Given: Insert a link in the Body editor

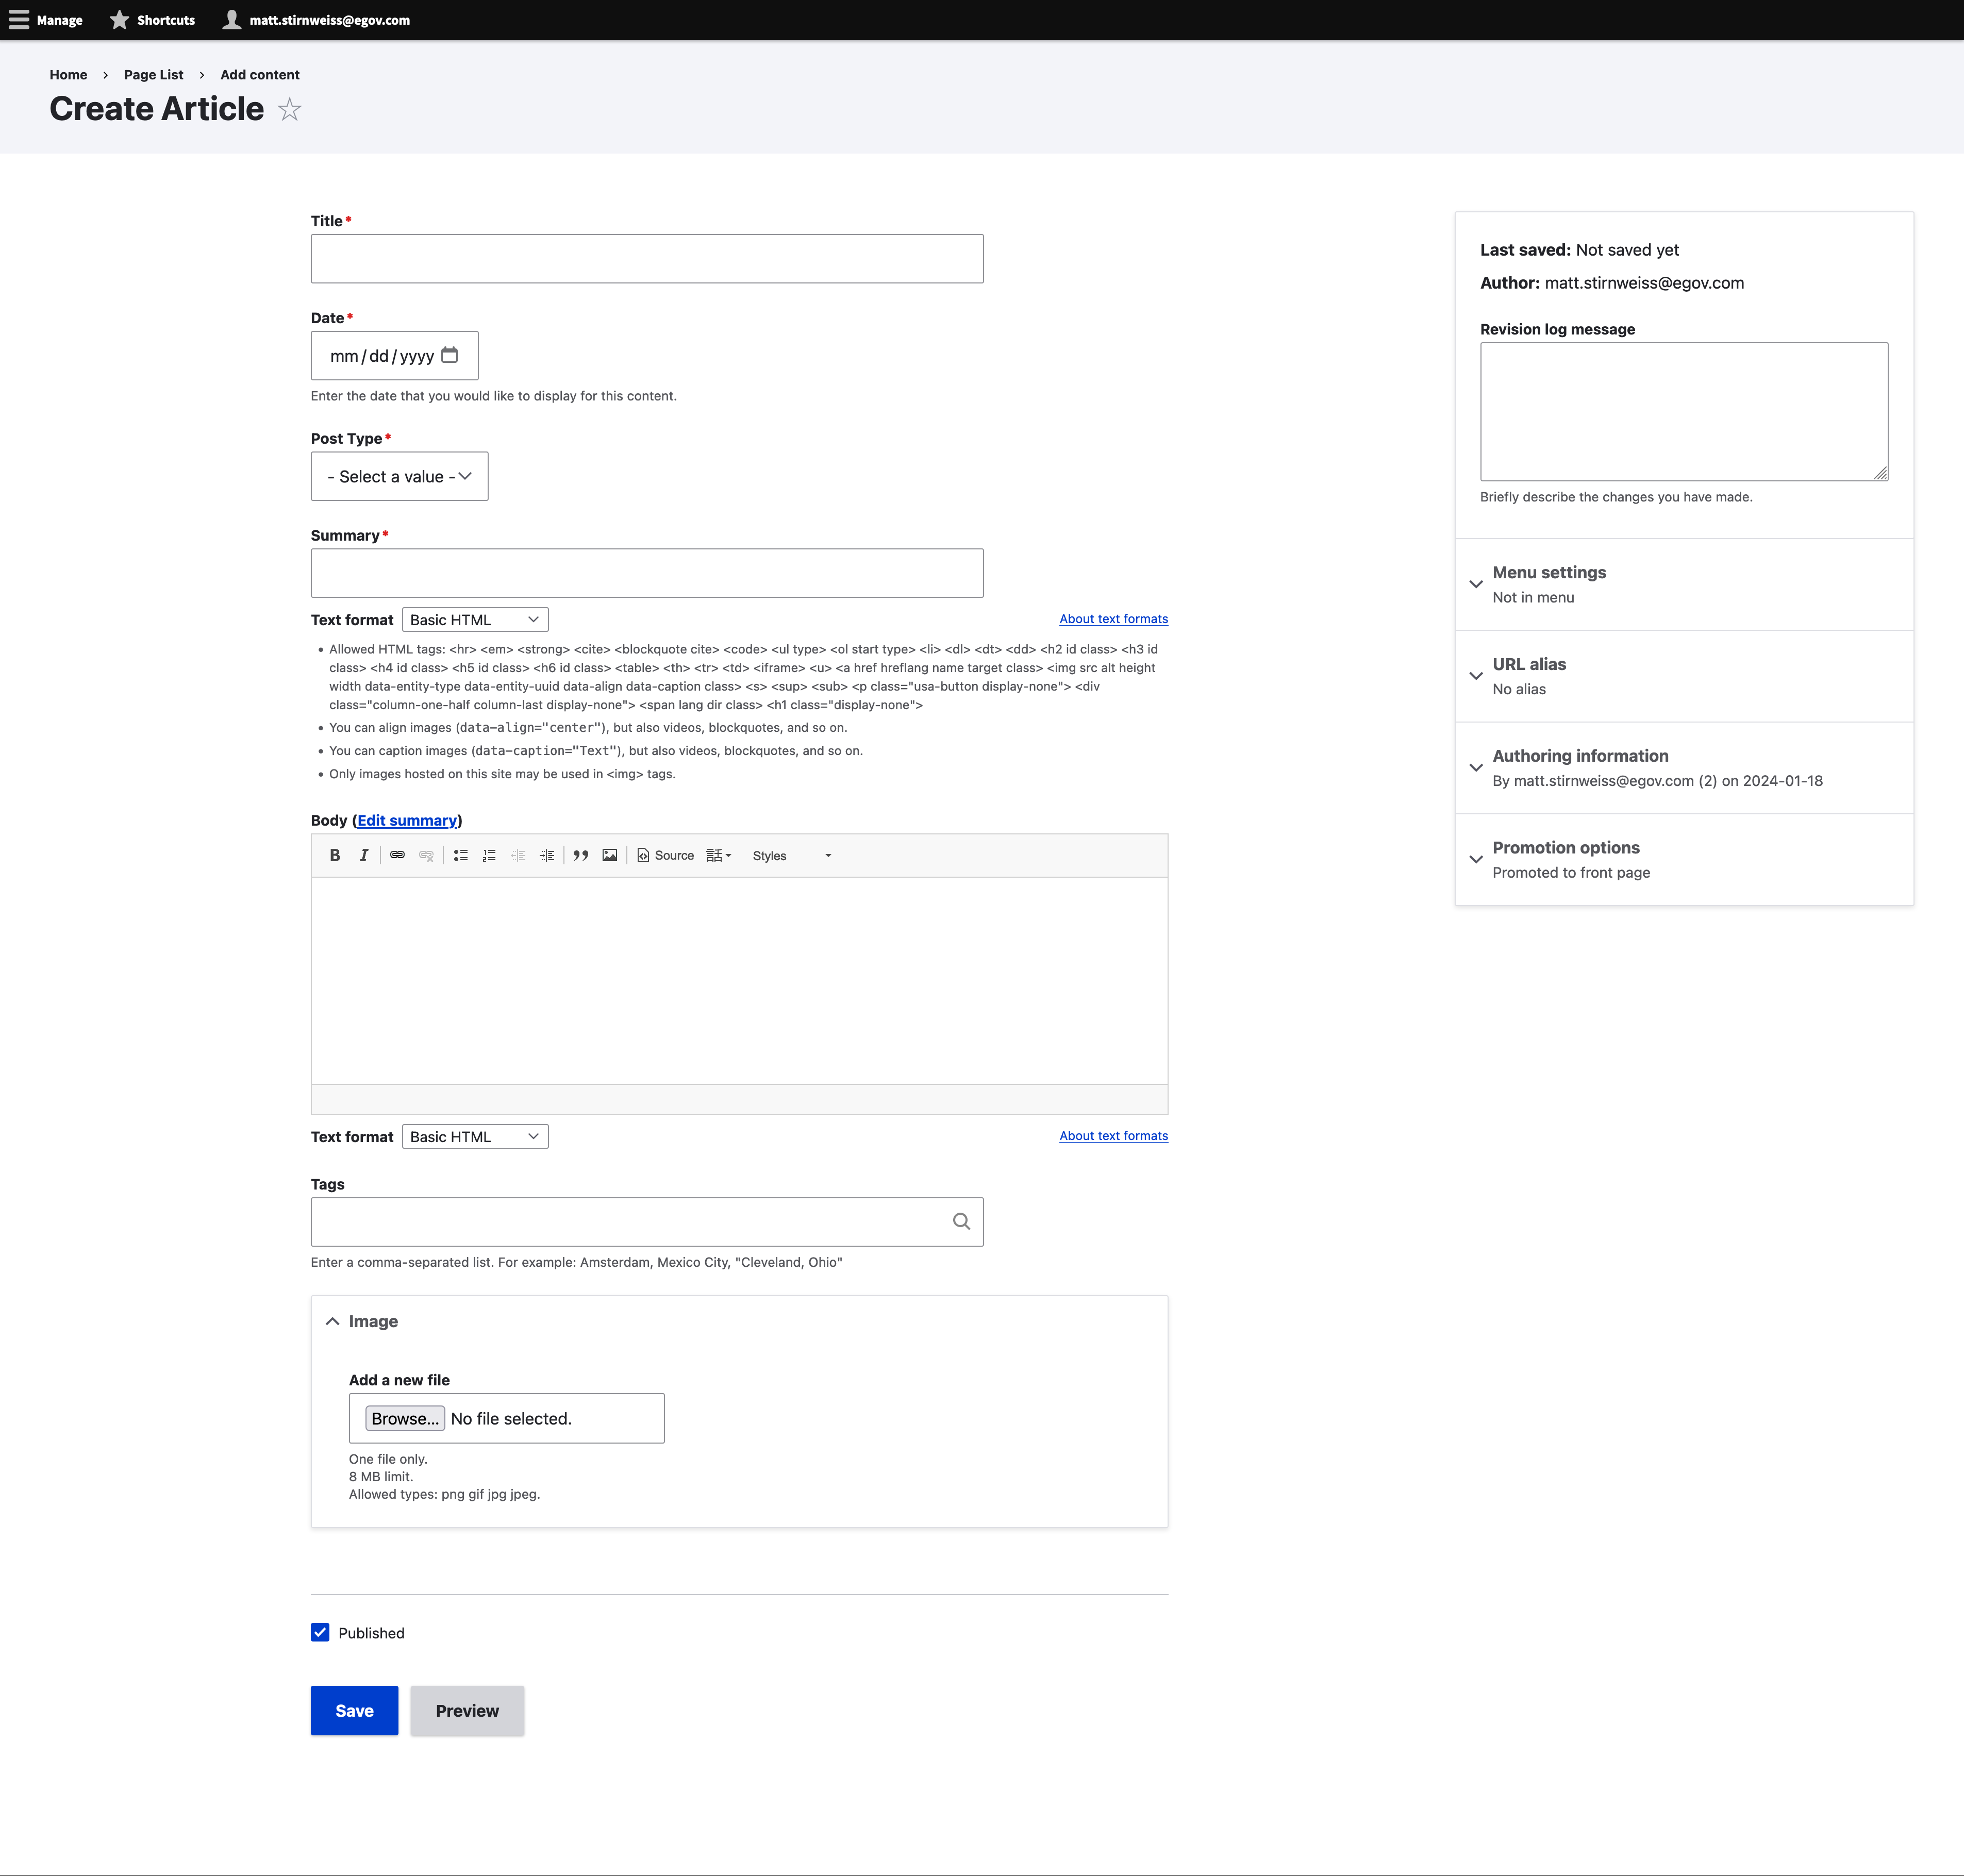Looking at the screenshot, I should [x=397, y=855].
